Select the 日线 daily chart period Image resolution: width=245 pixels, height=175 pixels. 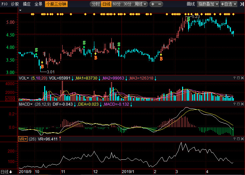pos(106,4)
